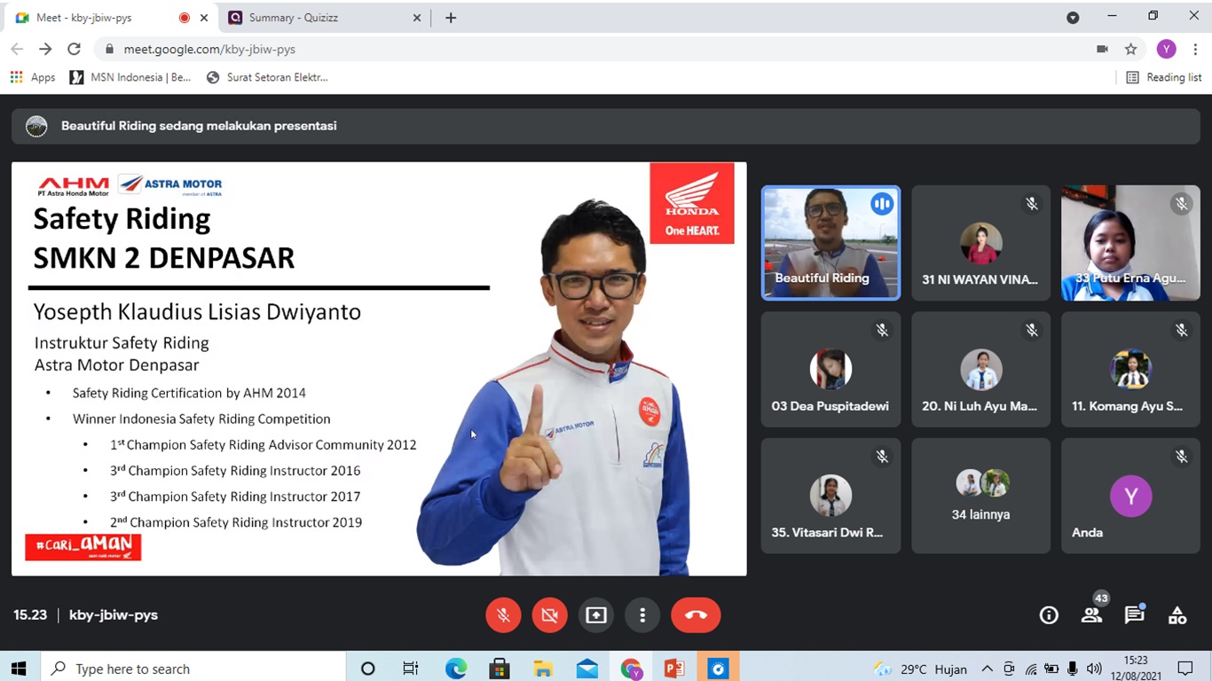Click the present screen button

pos(596,615)
